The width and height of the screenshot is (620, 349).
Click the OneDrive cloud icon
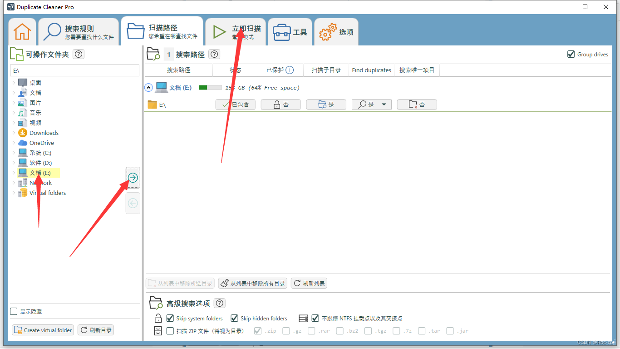tap(23, 143)
